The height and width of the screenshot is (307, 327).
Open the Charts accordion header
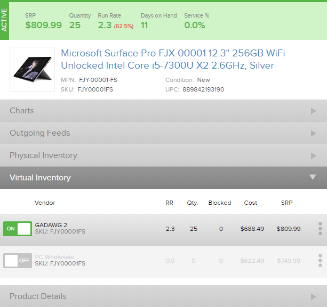pos(163,111)
